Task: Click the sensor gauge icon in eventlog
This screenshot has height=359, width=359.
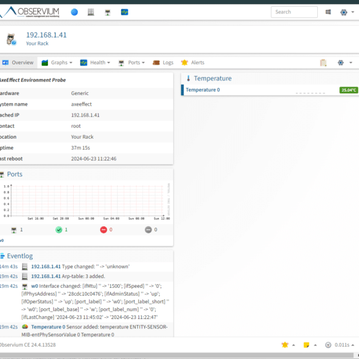Action: [x=25, y=326]
